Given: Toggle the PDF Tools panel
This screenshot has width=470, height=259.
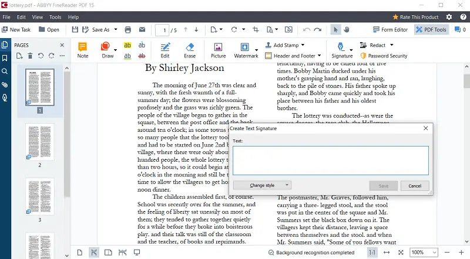Looking at the screenshot, I should (431, 30).
